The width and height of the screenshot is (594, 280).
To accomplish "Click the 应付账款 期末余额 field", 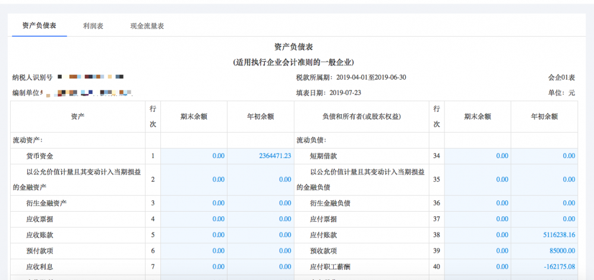I will point(477,235).
